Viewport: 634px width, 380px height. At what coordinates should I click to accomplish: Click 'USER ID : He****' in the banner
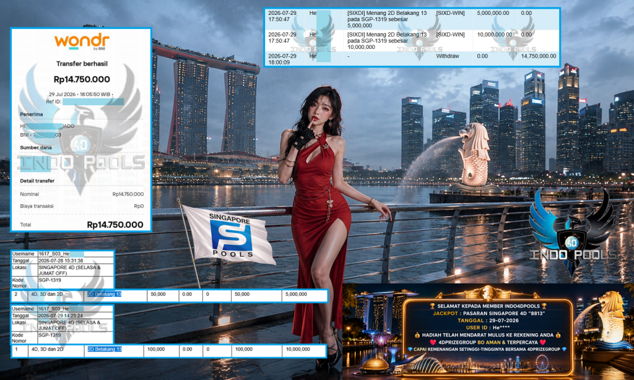[x=488, y=328]
